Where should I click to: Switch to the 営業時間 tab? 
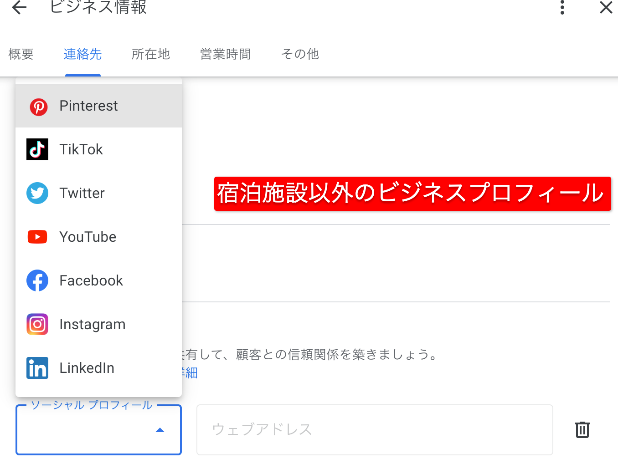226,54
